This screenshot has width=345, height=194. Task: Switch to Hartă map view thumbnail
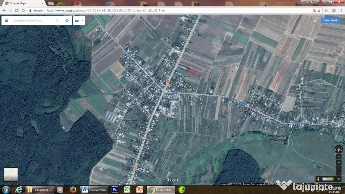click(10, 174)
